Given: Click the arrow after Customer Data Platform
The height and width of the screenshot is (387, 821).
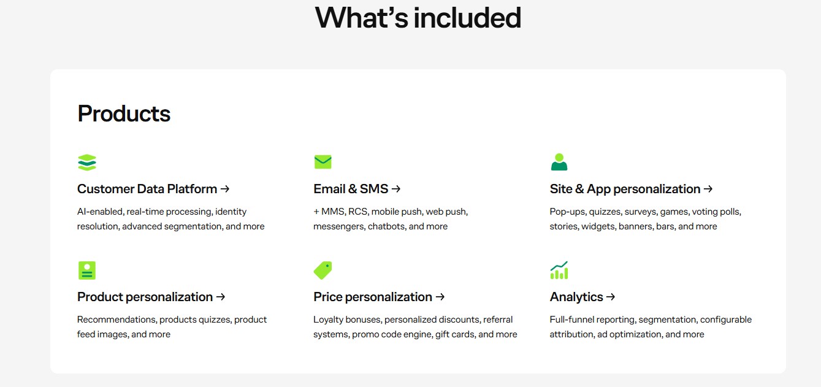Looking at the screenshot, I should point(225,189).
